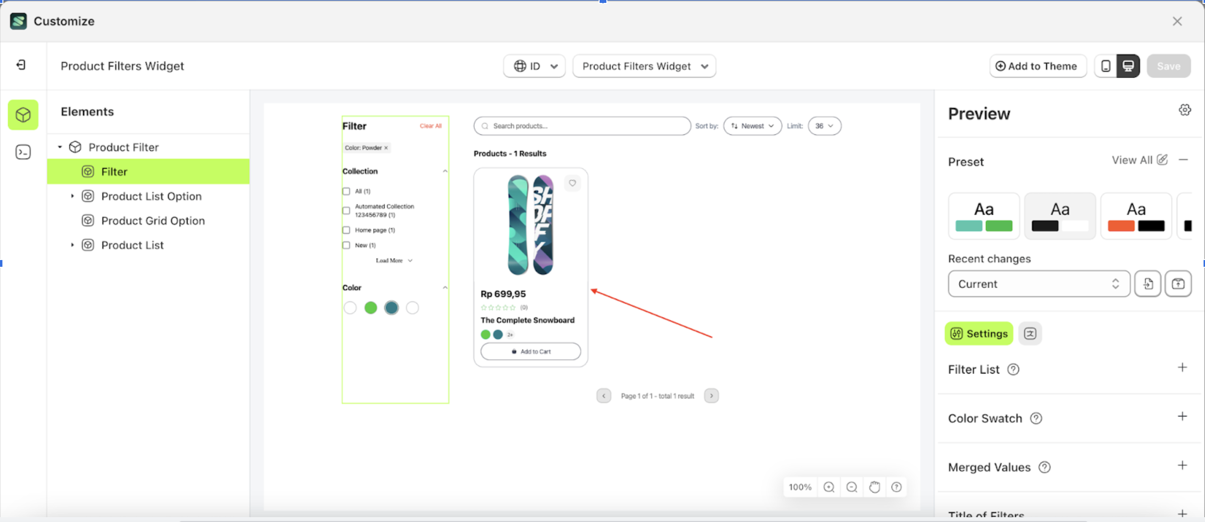The height and width of the screenshot is (522, 1205).
Task: Click the exit editor icon
Action: coord(21,65)
